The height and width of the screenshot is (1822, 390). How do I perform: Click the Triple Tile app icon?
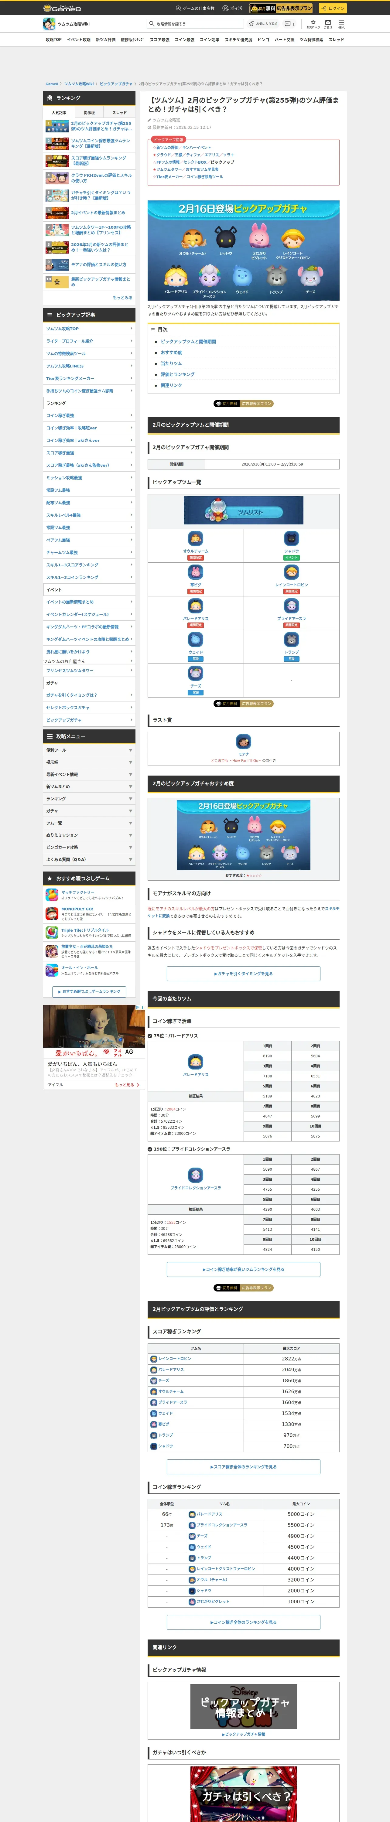tap(52, 932)
